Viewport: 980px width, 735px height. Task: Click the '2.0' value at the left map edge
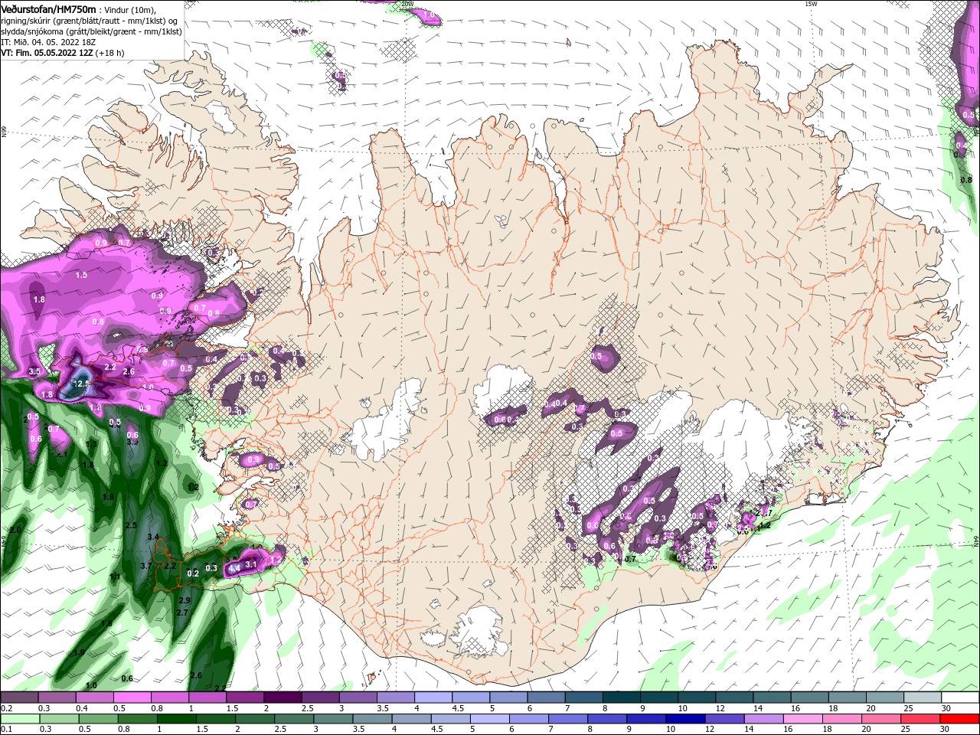15,530
